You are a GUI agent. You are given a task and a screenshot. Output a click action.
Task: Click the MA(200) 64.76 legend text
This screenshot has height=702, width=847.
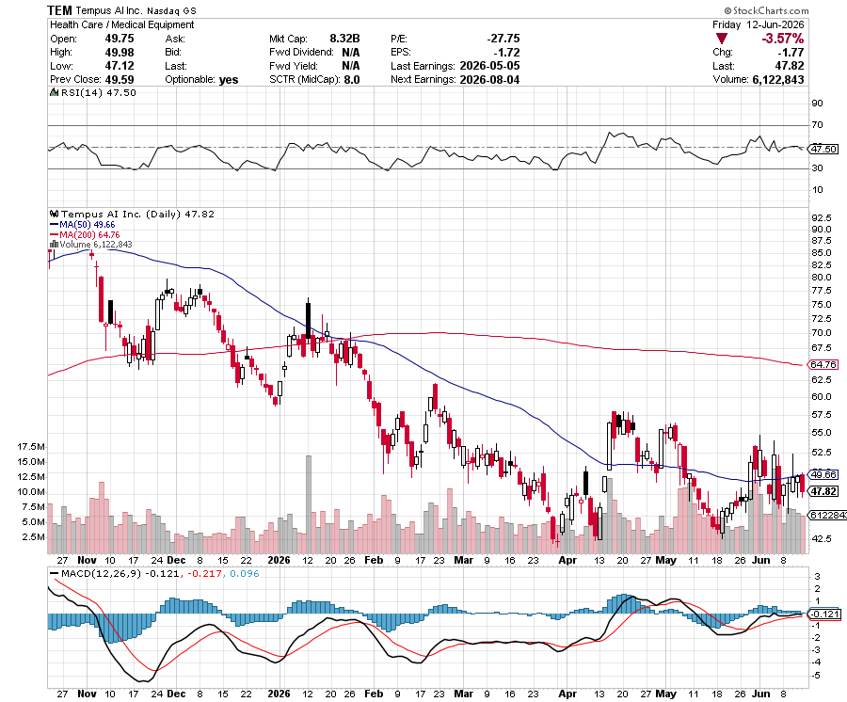89,234
